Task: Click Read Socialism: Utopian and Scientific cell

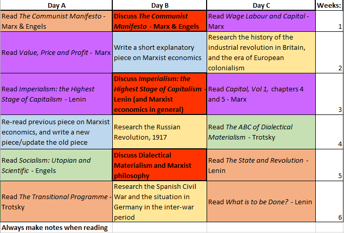Action: (56, 165)
